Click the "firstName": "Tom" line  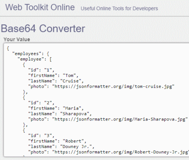coord(53,75)
